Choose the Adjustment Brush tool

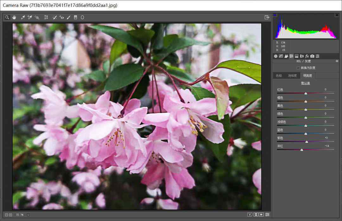click(x=68, y=17)
